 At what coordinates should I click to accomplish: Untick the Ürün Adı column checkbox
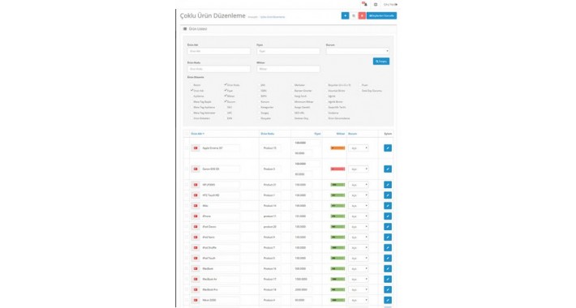point(191,90)
